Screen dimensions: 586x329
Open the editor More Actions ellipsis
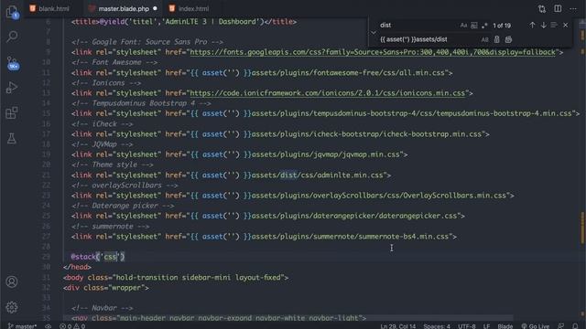(573, 8)
